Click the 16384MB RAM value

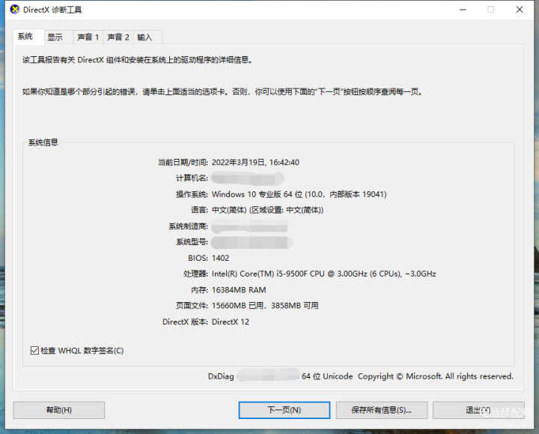[239, 290]
